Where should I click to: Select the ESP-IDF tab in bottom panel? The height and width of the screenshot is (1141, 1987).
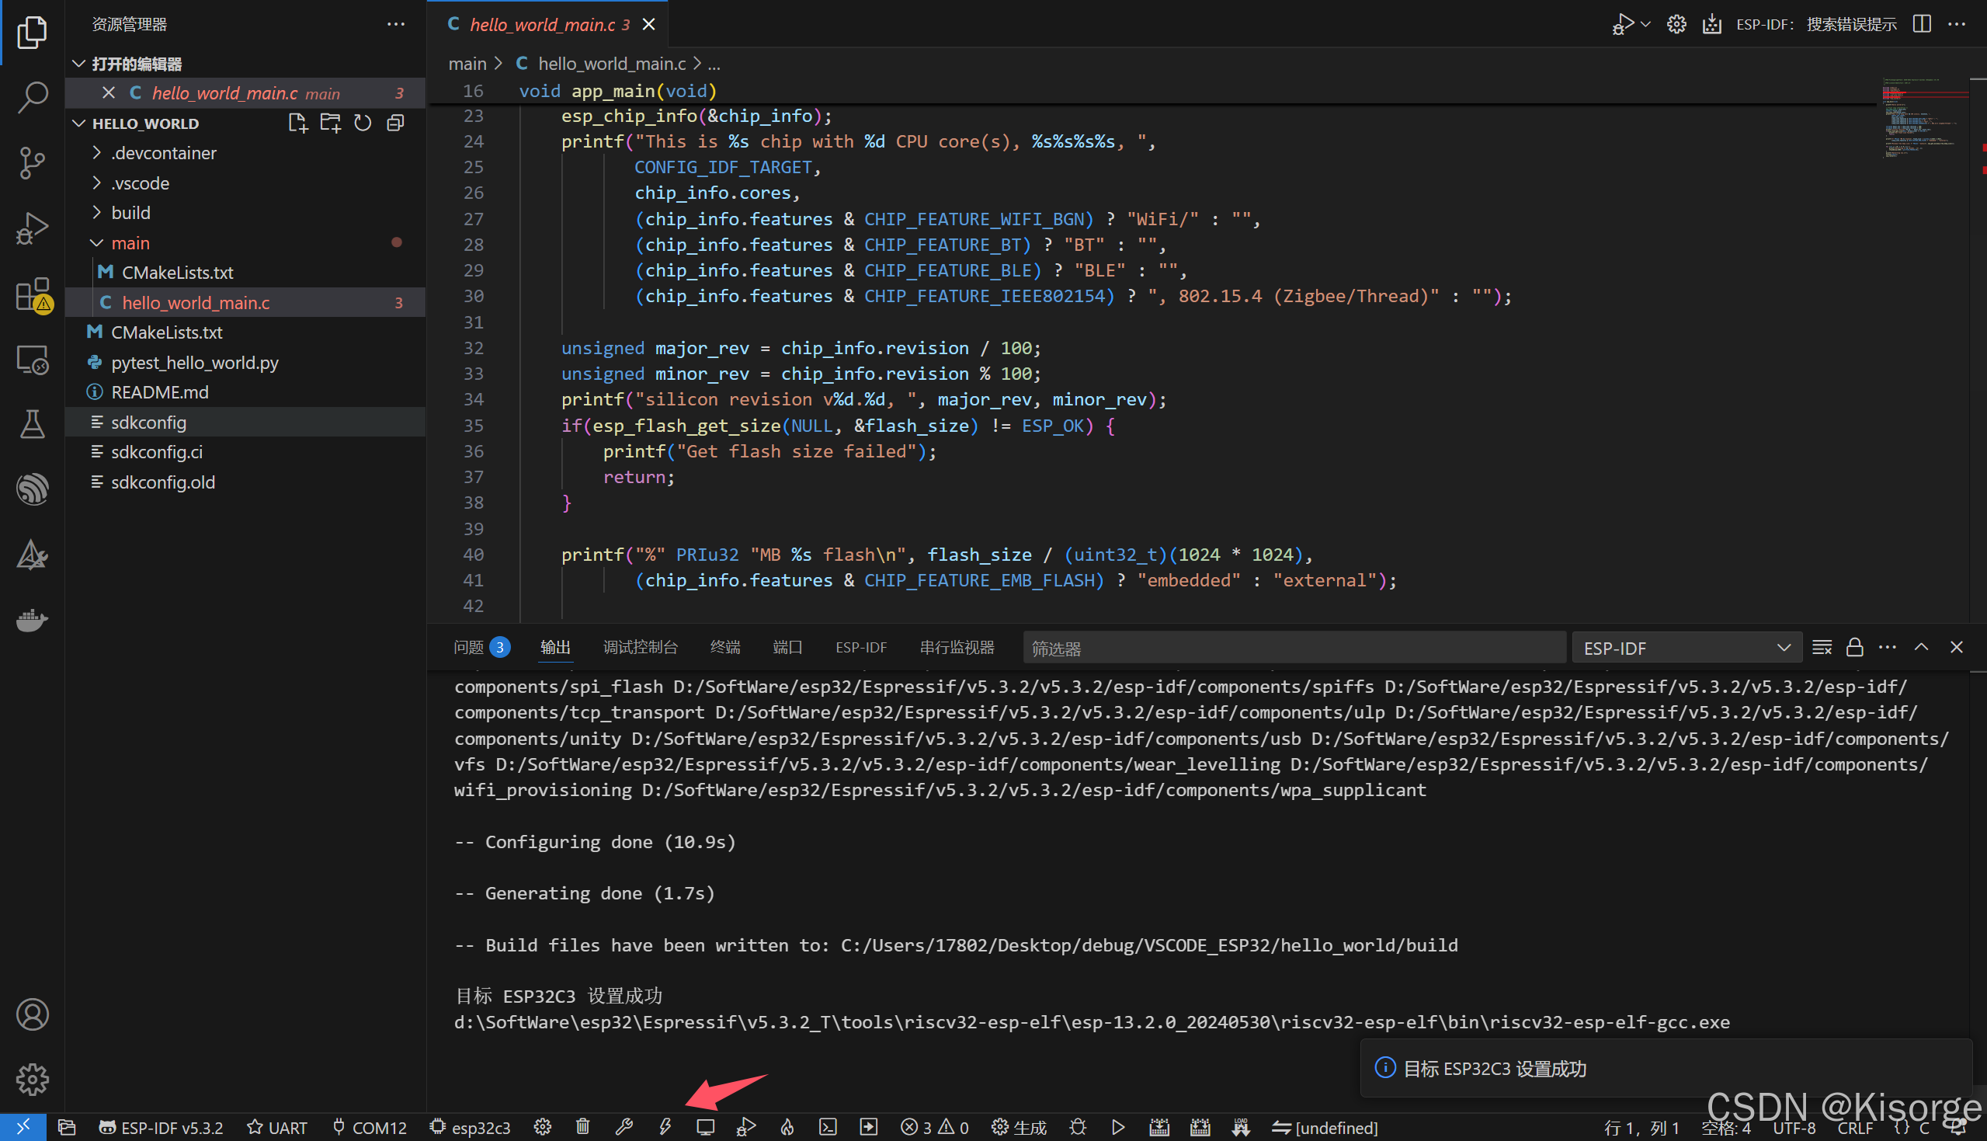pos(861,647)
